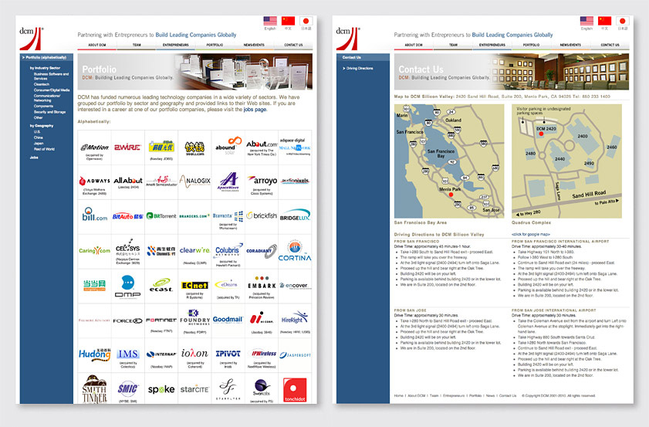Click the DCM logo on the Contact Us page
The image size is (649, 427).
coord(348,39)
